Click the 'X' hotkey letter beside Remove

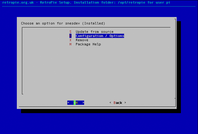(x=71, y=40)
